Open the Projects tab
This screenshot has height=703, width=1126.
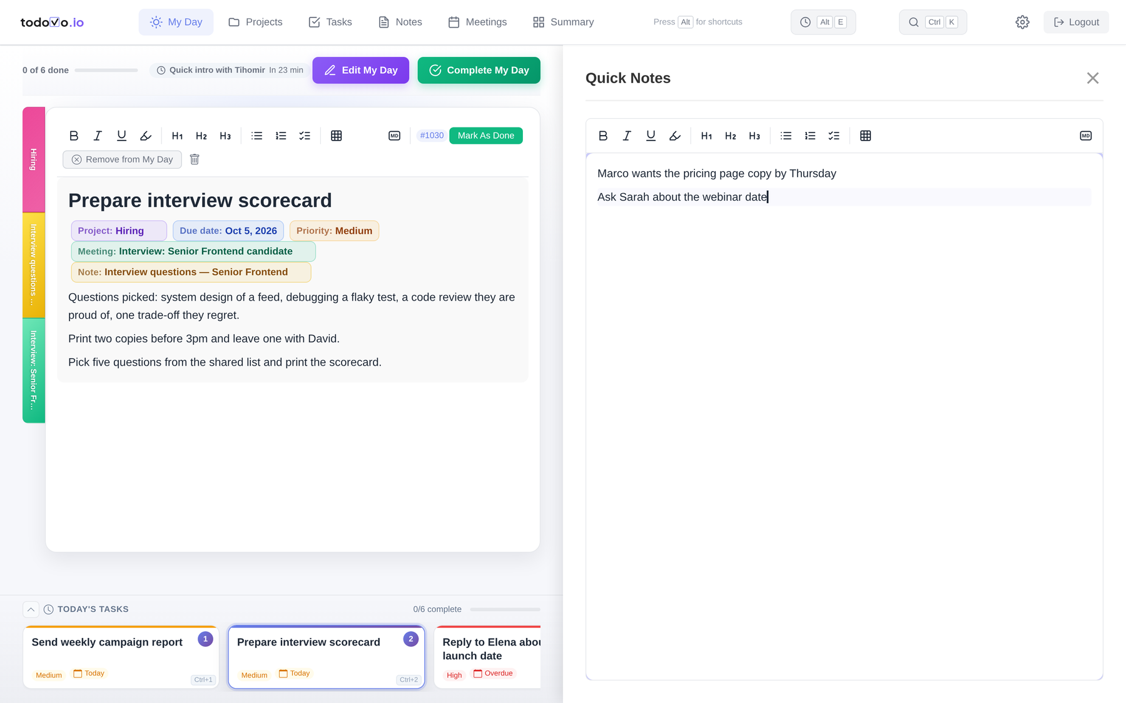[255, 22]
